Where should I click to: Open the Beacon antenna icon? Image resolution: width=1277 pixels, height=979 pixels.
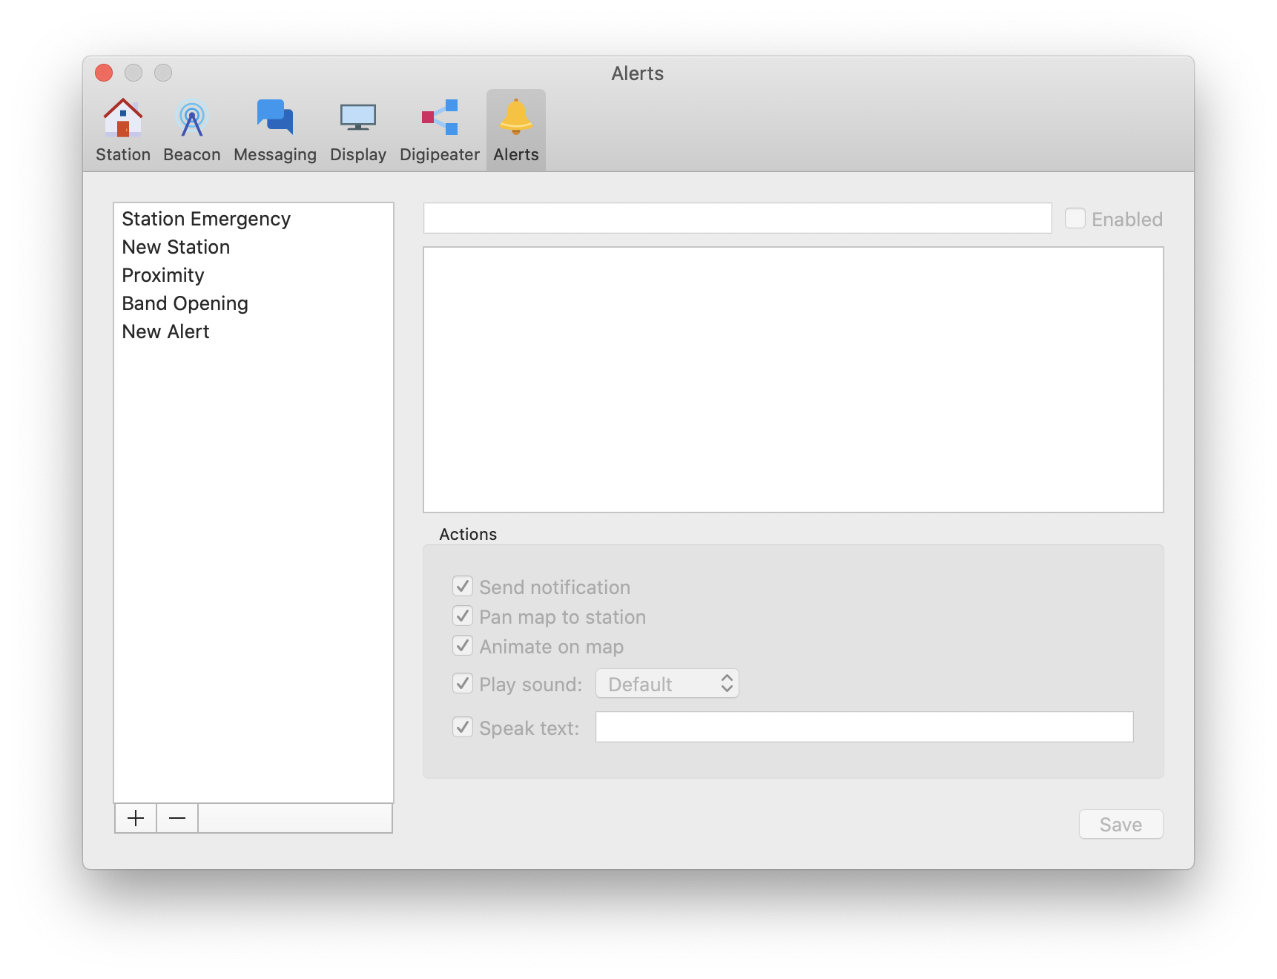pos(192,119)
